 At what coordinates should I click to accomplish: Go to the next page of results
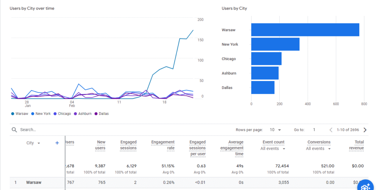[x=365, y=130]
